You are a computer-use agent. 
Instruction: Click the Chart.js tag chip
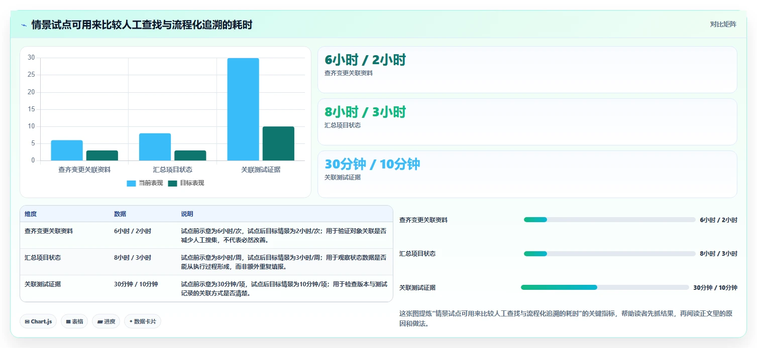(38, 321)
